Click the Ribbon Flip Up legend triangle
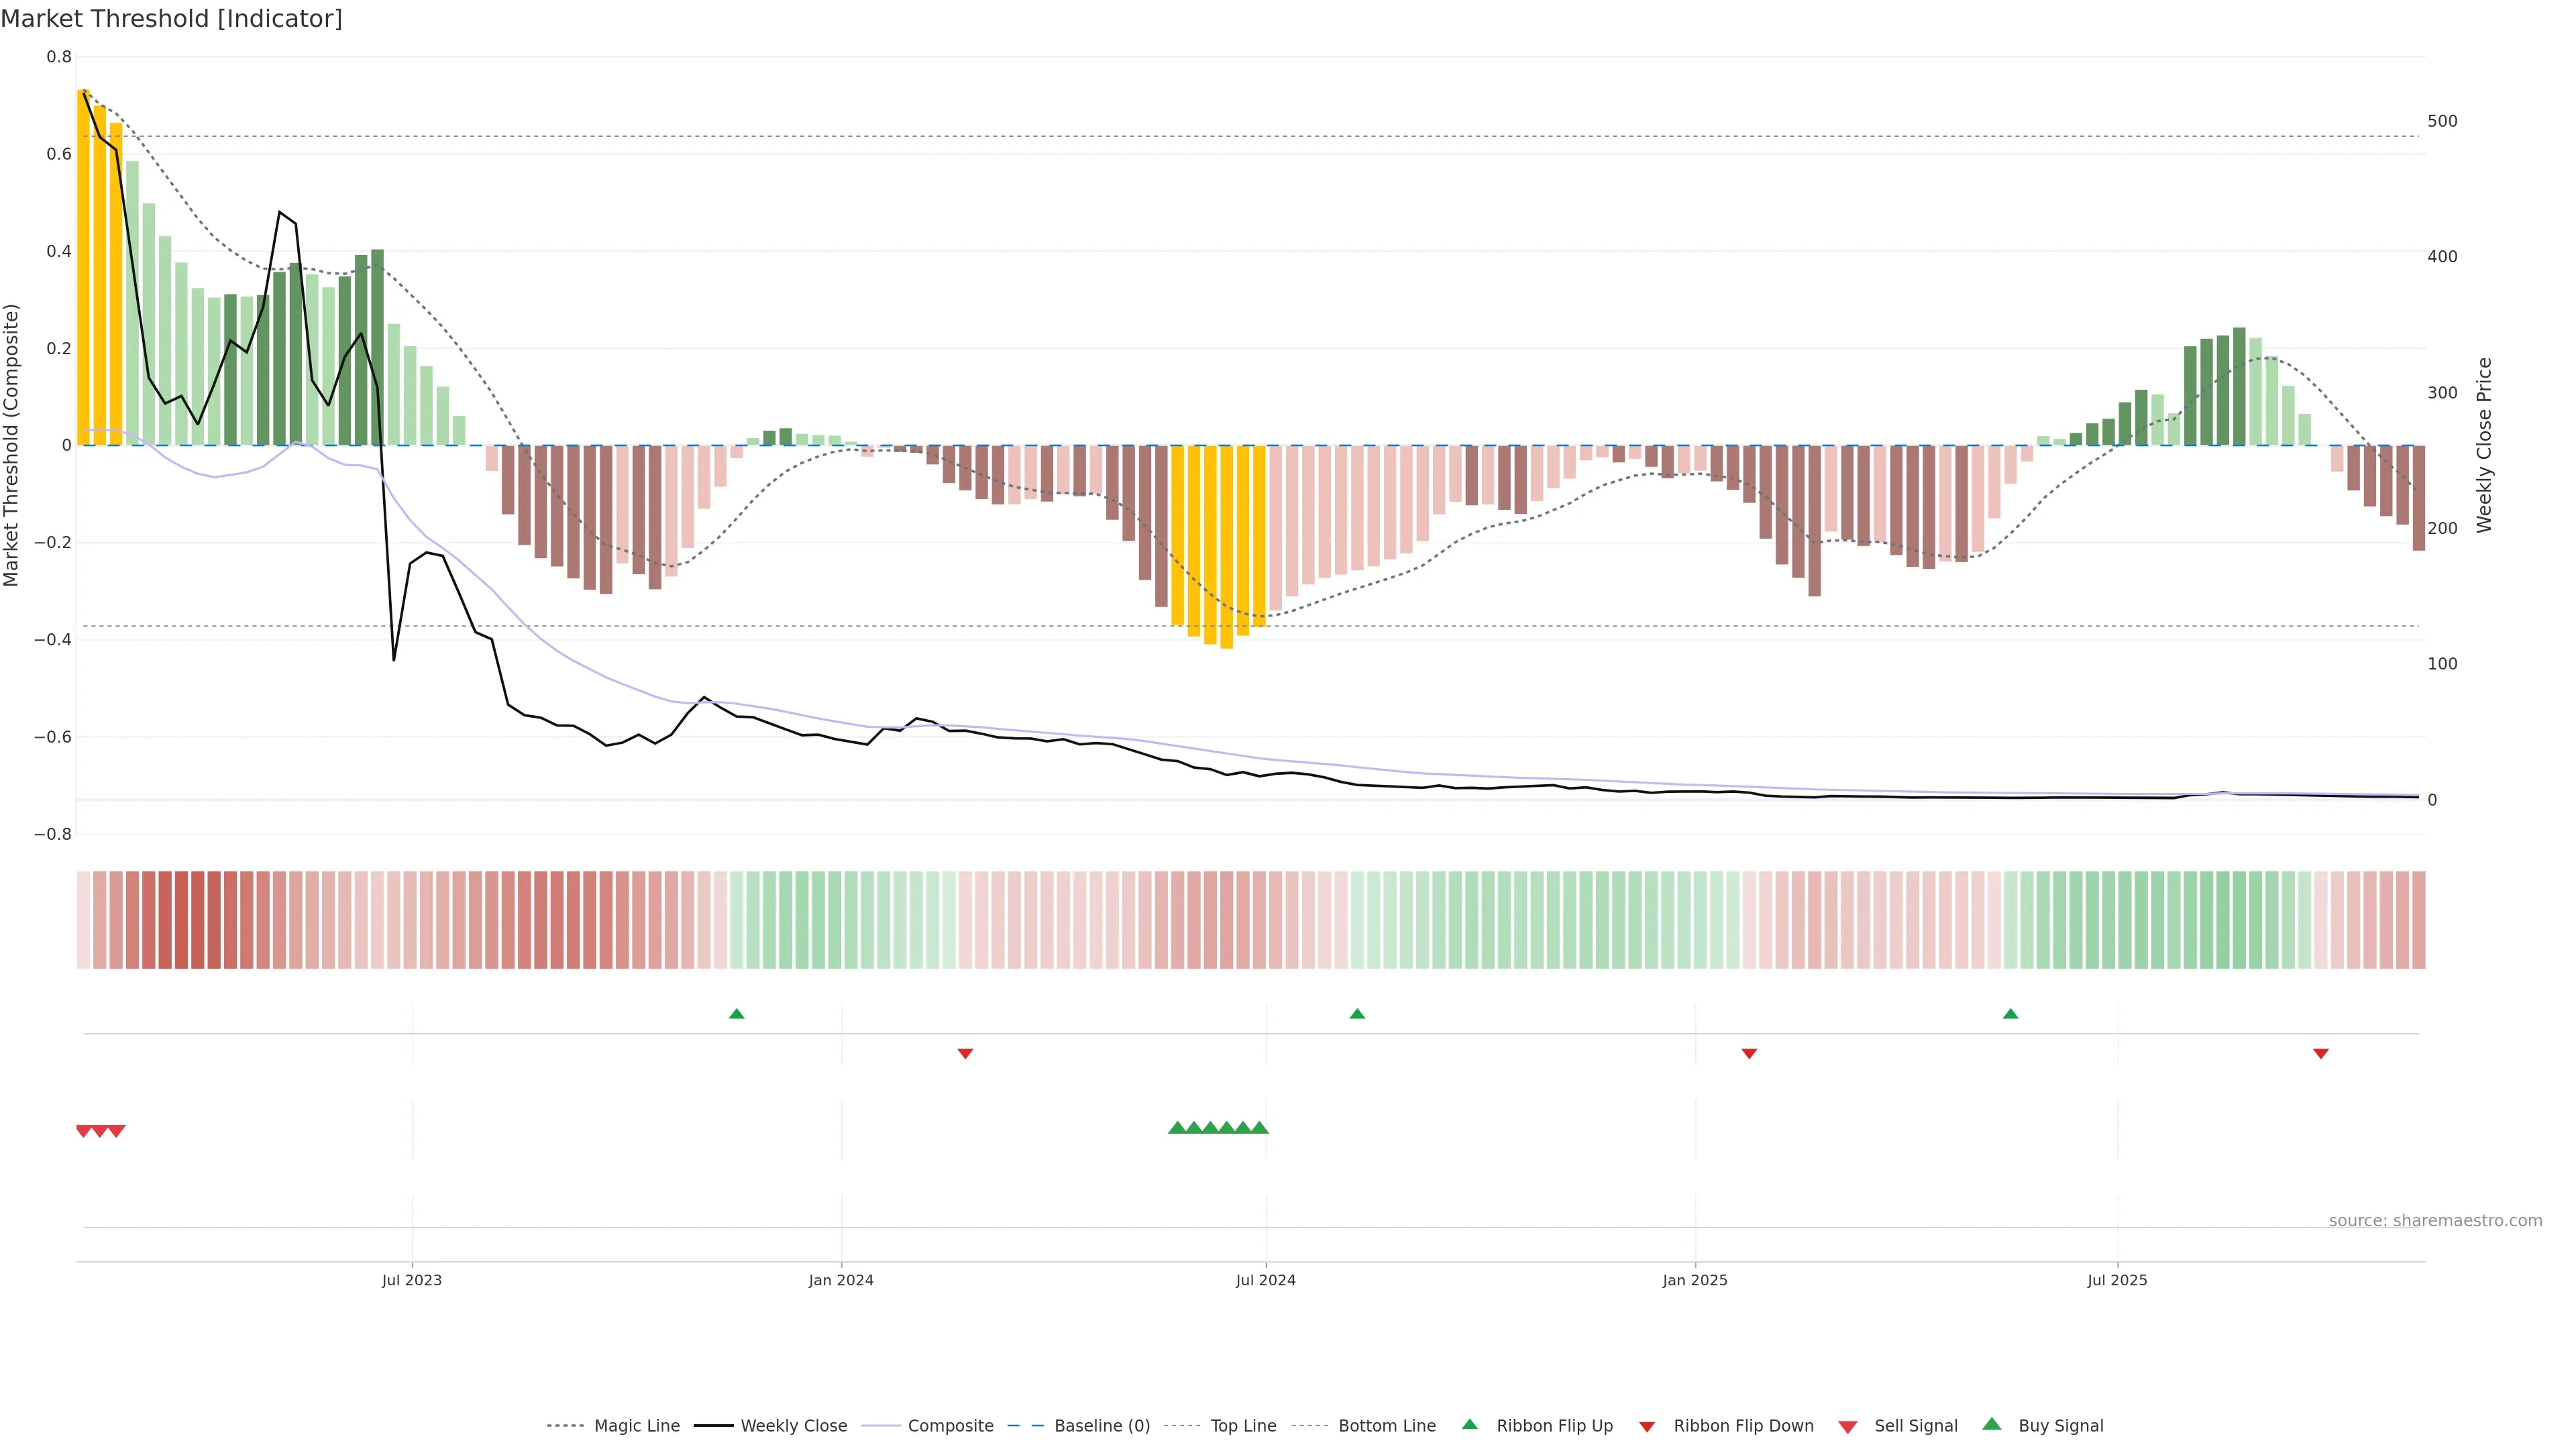Image resolution: width=2576 pixels, height=1449 pixels. [x=1469, y=1424]
